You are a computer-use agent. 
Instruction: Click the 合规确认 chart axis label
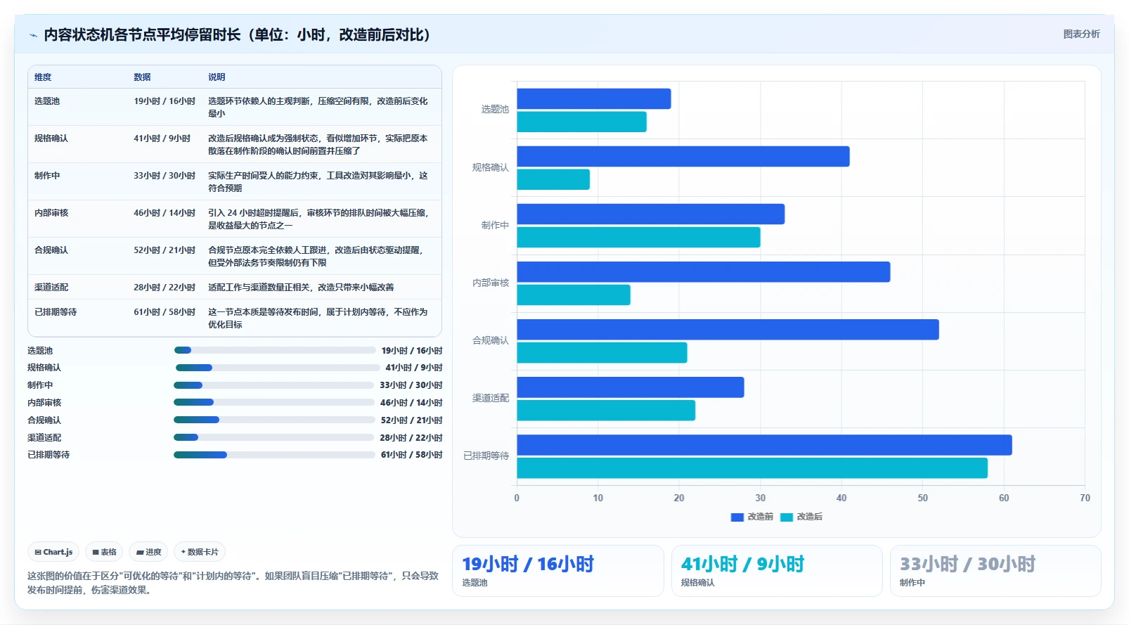(x=491, y=340)
